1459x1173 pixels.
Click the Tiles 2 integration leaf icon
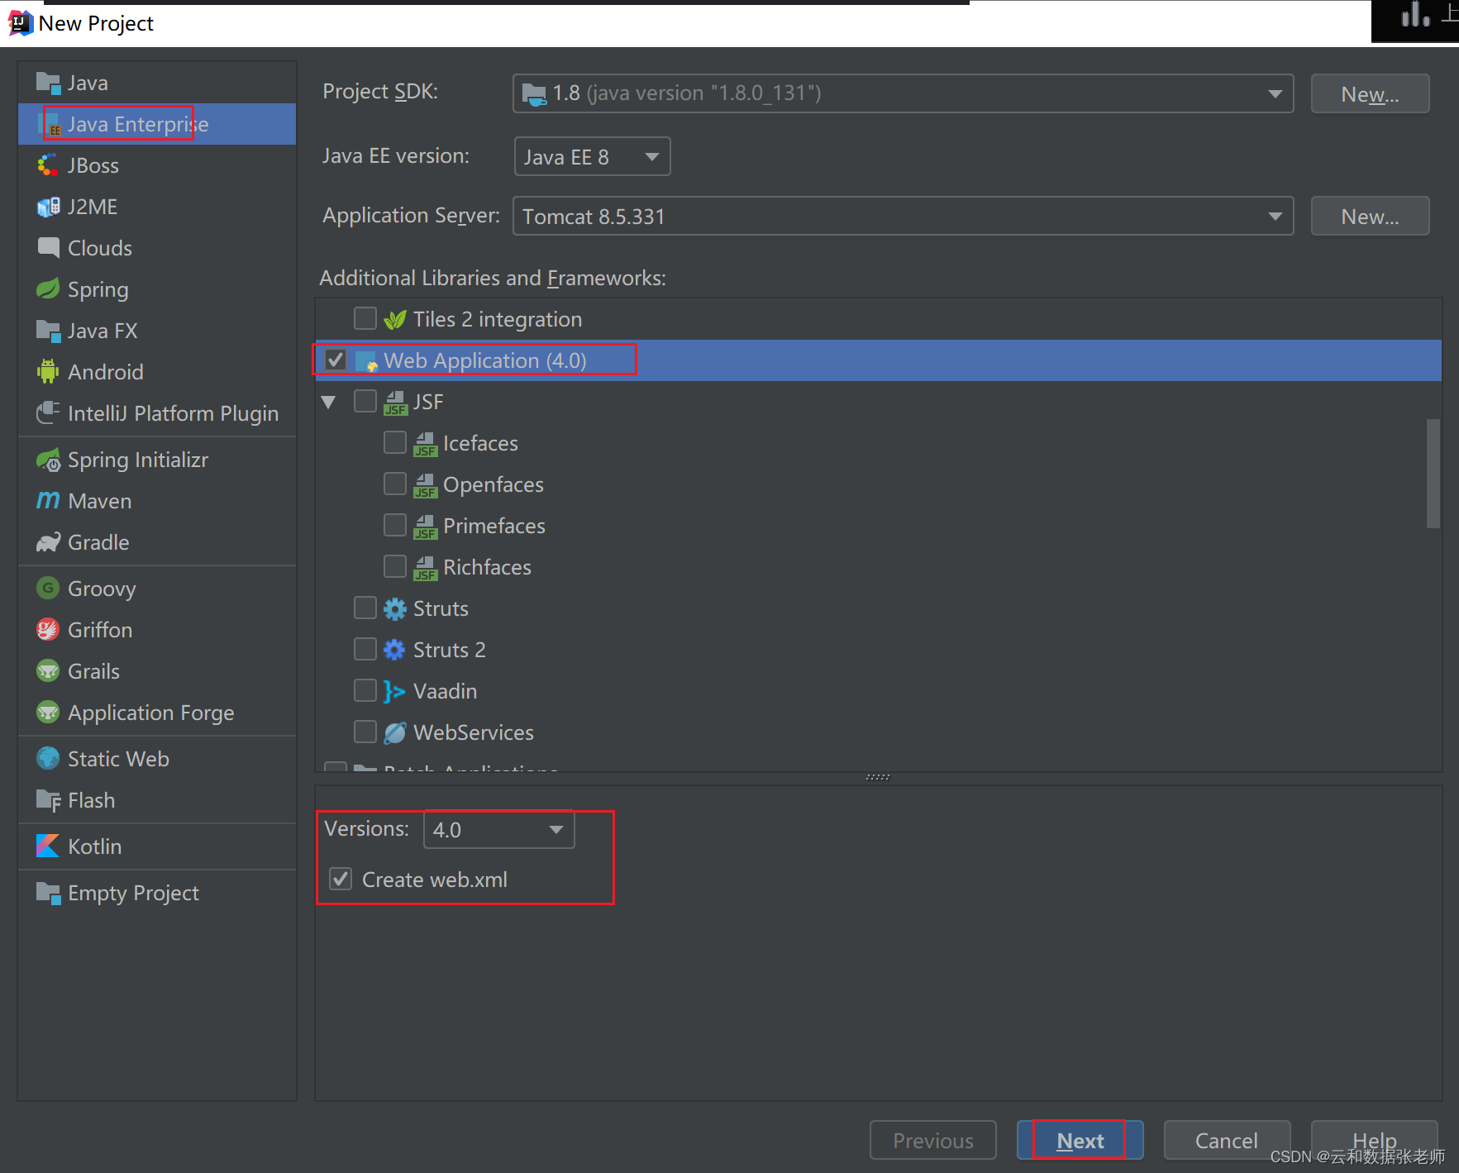click(395, 319)
